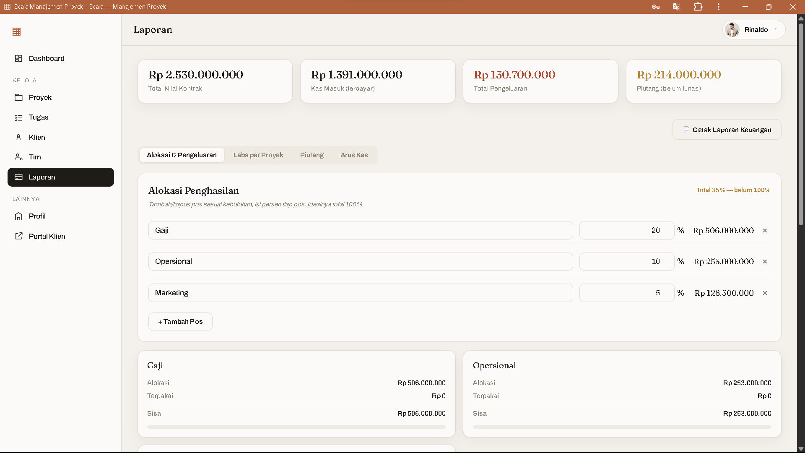Viewport: 805px width, 453px height.
Task: Click the Sisa value in the Gaji card
Action: point(421,414)
